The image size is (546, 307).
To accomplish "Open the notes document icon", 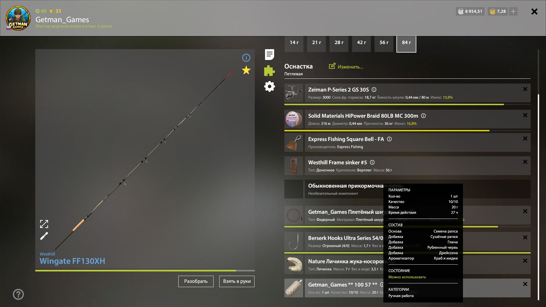I will [269, 55].
